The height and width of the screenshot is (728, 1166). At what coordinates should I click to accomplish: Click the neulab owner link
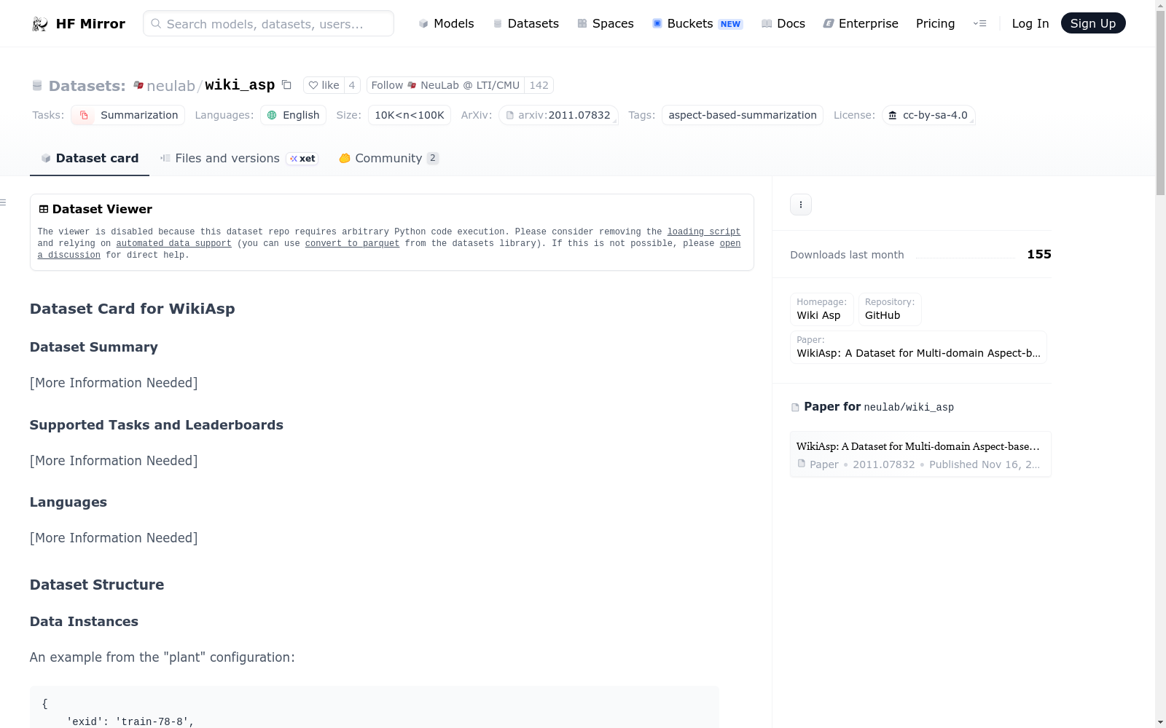(x=171, y=86)
